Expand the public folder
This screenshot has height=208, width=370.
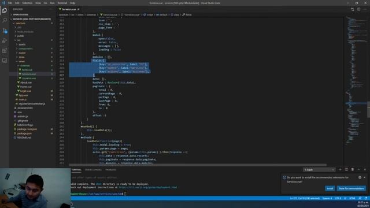(21, 36)
